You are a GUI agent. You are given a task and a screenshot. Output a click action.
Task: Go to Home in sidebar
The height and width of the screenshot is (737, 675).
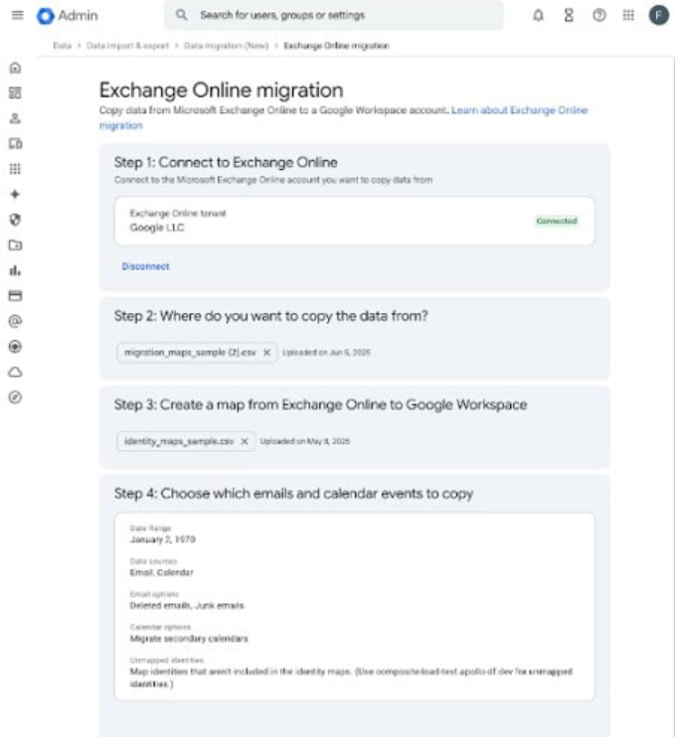tap(15, 68)
